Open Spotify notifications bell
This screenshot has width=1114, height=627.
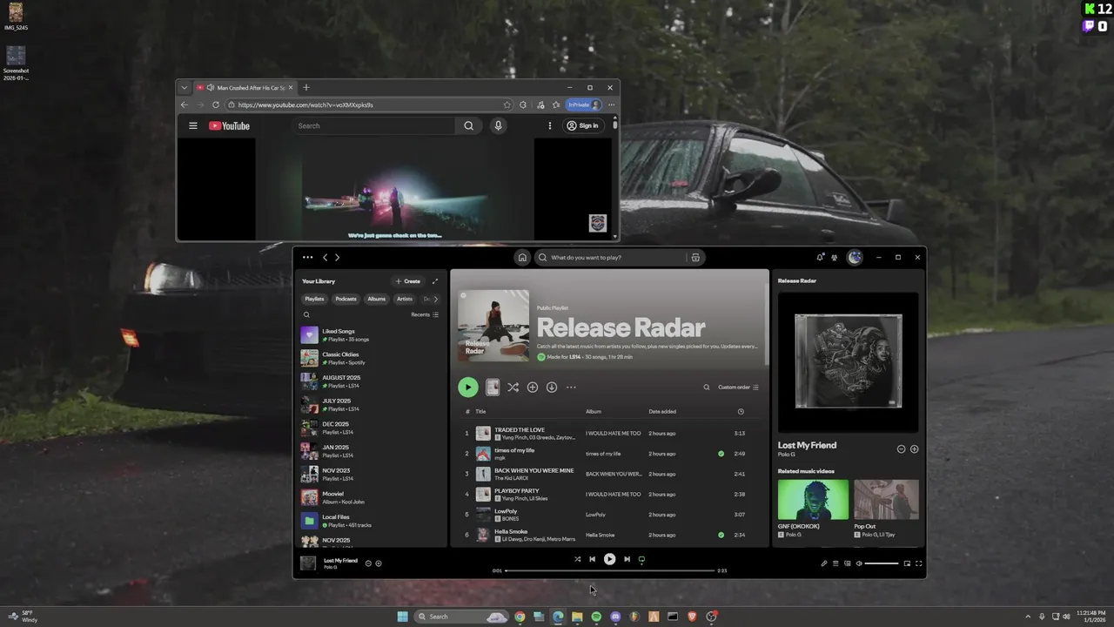[x=820, y=258]
